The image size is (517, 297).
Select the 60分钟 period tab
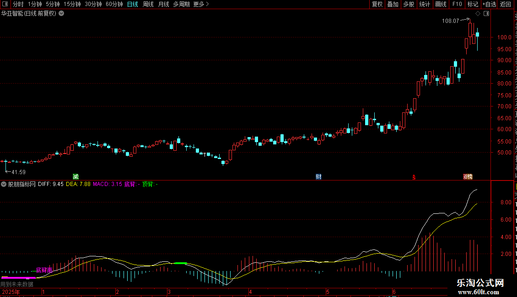[114, 4]
